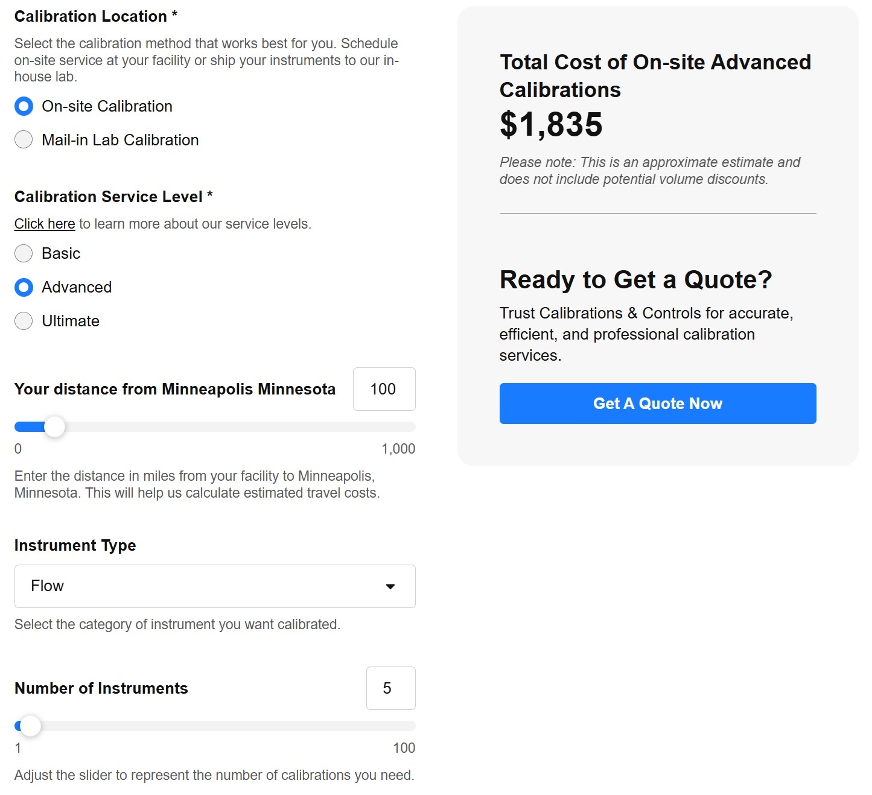Choose Mail-in Lab Calibration option
Screen dimensions: 872x795
[24, 140]
